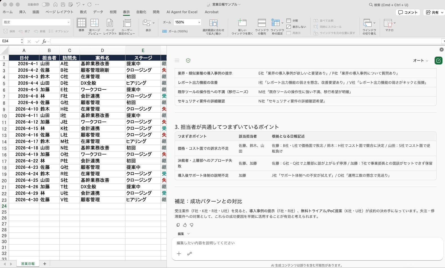The height and width of the screenshot is (268, 445).
Task: Open ユーザー設定のビュー
Action: (127, 27)
